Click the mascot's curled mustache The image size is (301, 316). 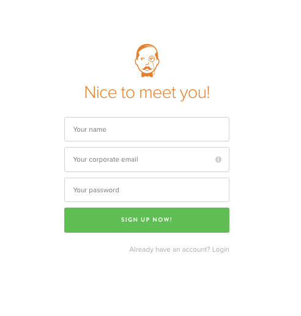[147, 68]
